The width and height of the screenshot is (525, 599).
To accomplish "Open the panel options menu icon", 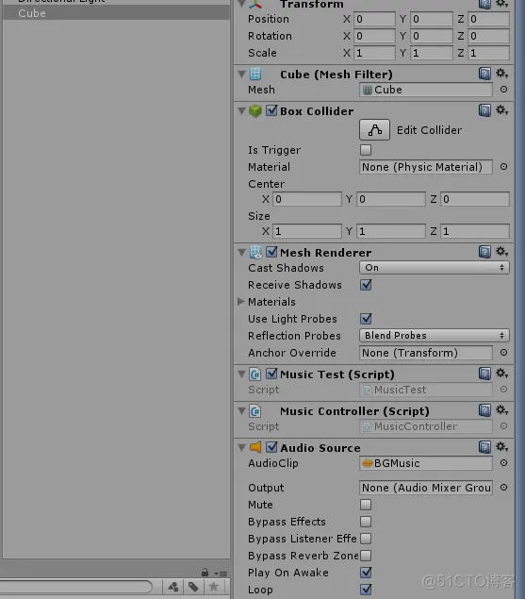I will coord(221,574).
